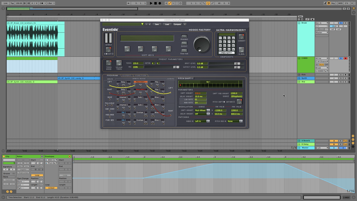Viewport: 357px width, 201px height.
Task: Open the quantization '1 Bar' menu
Action: tap(51, 3)
